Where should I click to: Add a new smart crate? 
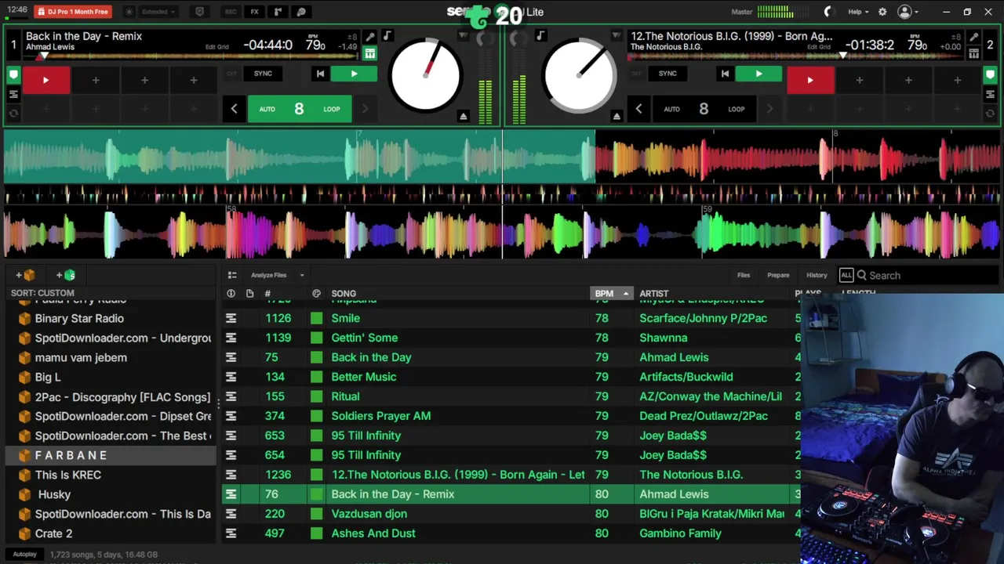(66, 275)
